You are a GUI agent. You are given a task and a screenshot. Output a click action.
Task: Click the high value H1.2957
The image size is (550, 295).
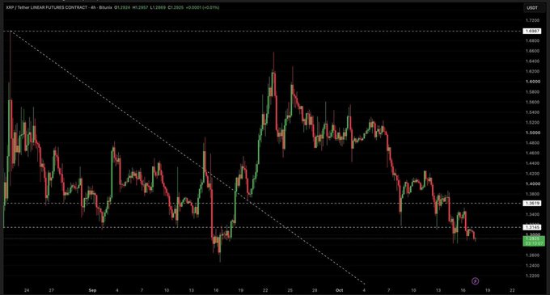tap(141, 7)
